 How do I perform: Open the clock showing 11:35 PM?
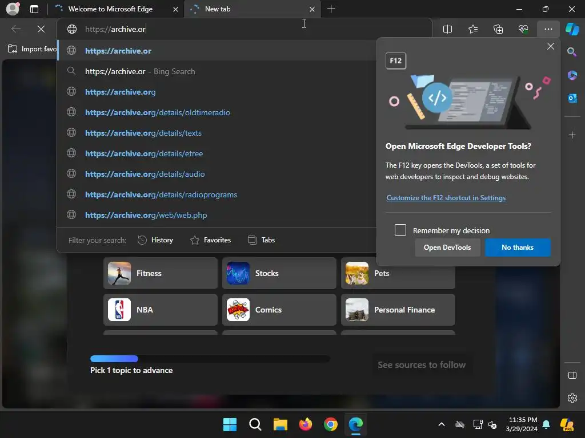(522, 424)
